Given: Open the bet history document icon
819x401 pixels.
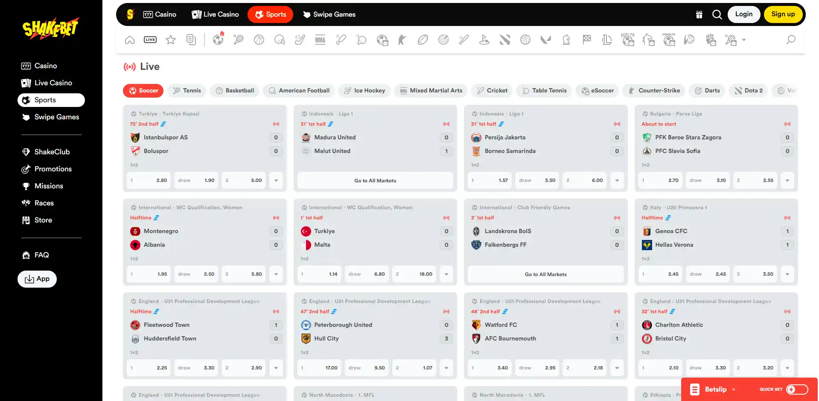Looking at the screenshot, I should 191,40.
